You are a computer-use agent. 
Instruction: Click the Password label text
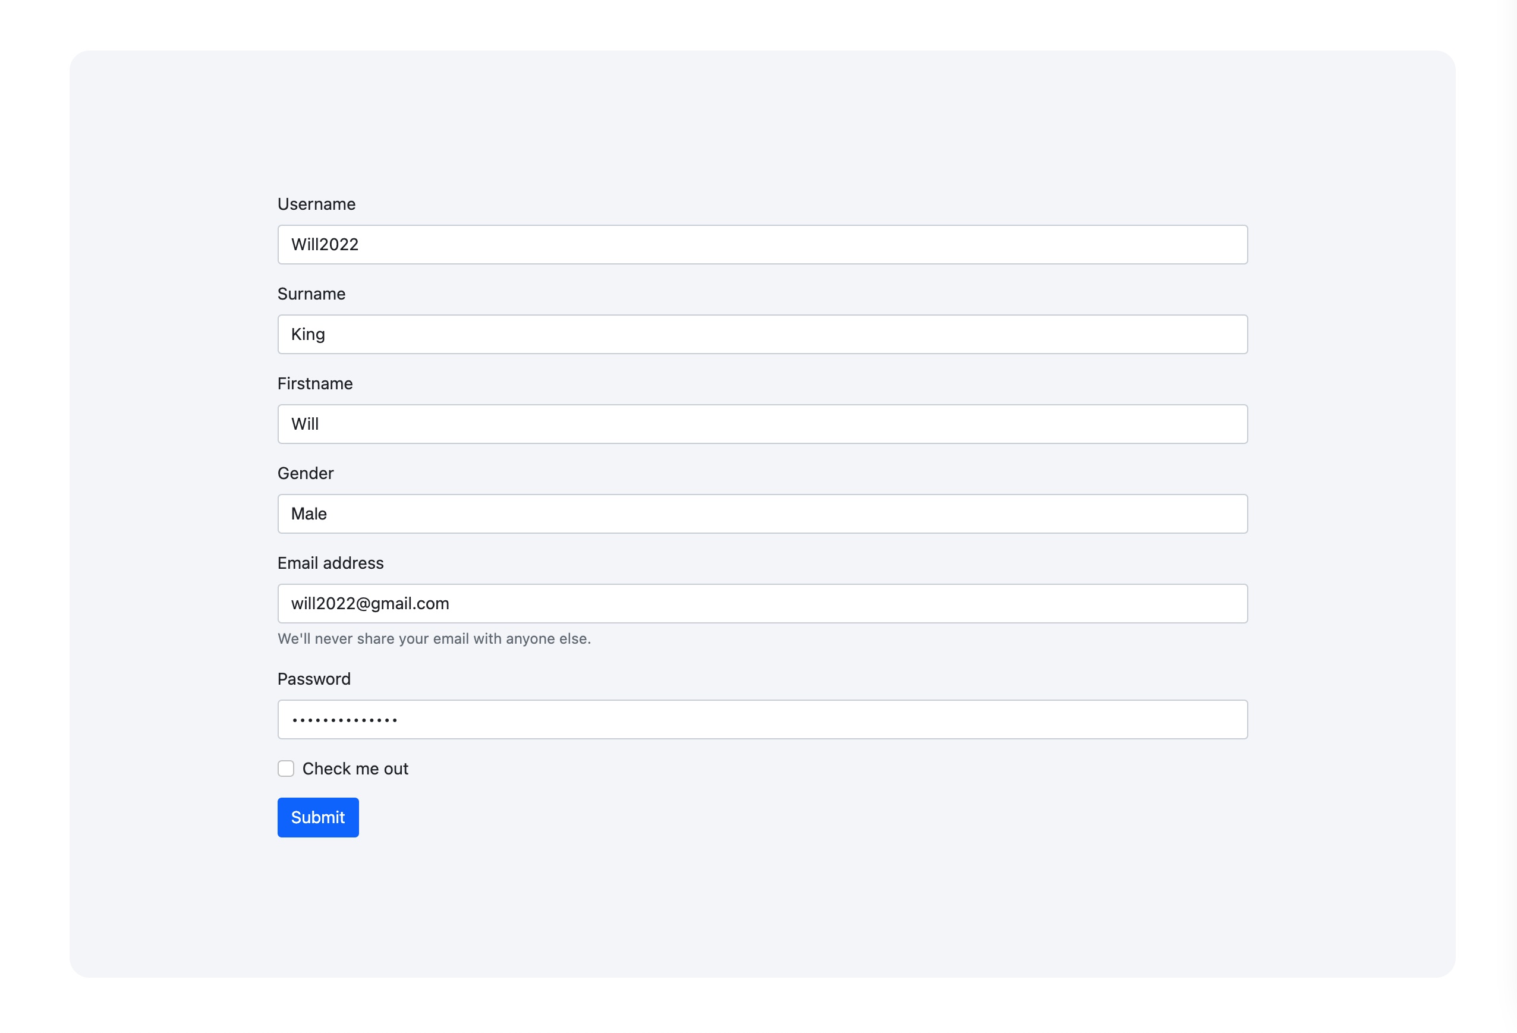314,679
